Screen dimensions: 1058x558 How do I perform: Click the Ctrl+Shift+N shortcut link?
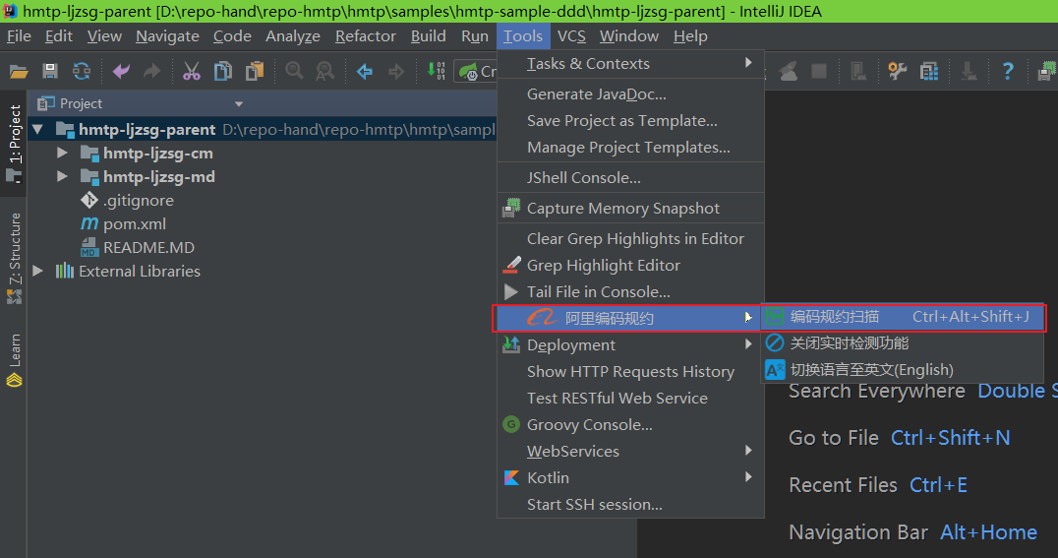[x=951, y=438]
